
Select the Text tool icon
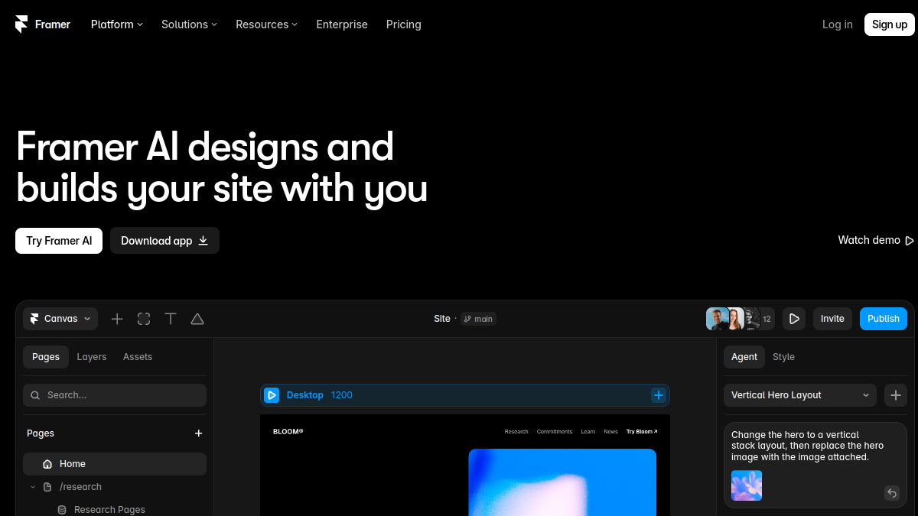tap(171, 319)
